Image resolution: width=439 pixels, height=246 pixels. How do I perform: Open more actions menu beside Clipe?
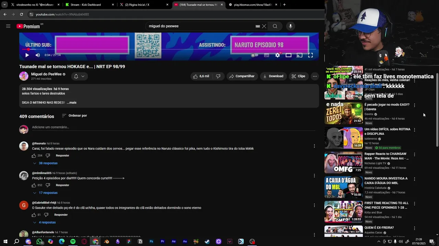pyautogui.click(x=315, y=76)
